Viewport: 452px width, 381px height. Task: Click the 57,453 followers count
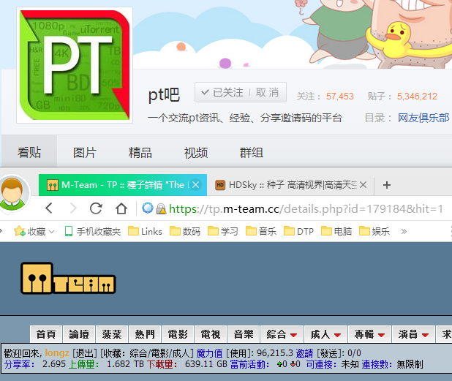[x=339, y=97]
